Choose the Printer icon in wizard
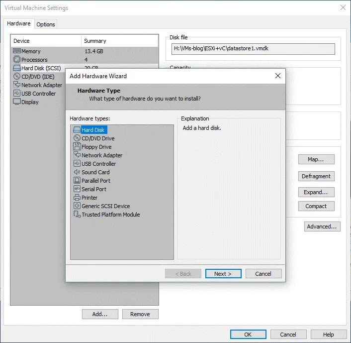Viewport: 351px width, 343px height. click(x=77, y=198)
